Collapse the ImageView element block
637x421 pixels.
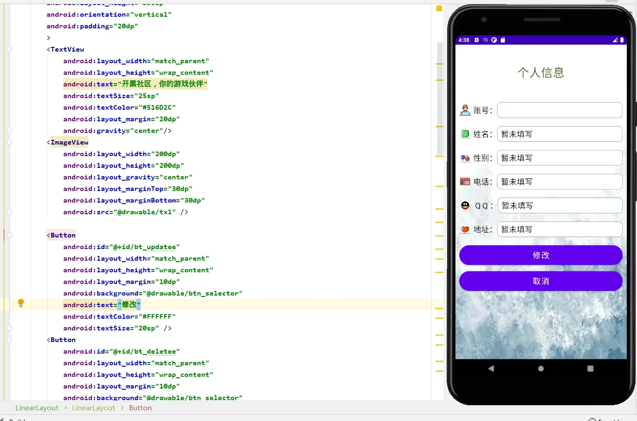[9, 142]
